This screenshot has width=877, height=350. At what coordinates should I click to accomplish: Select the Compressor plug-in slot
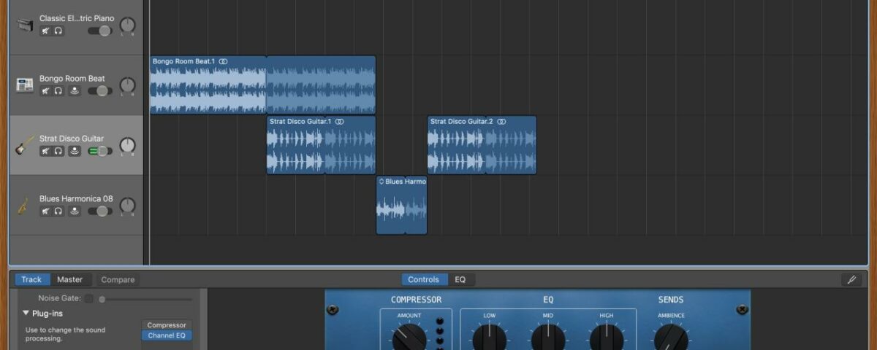167,325
